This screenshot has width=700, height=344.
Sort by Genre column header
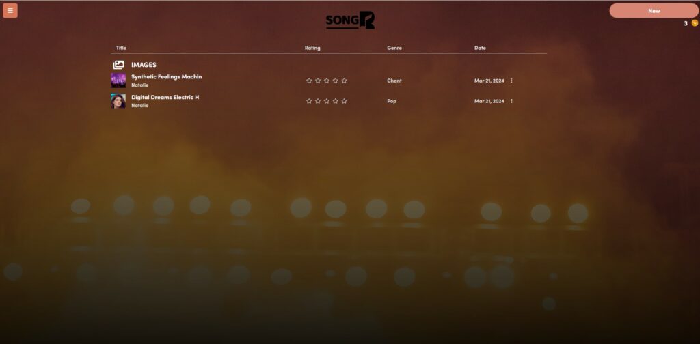pos(394,48)
